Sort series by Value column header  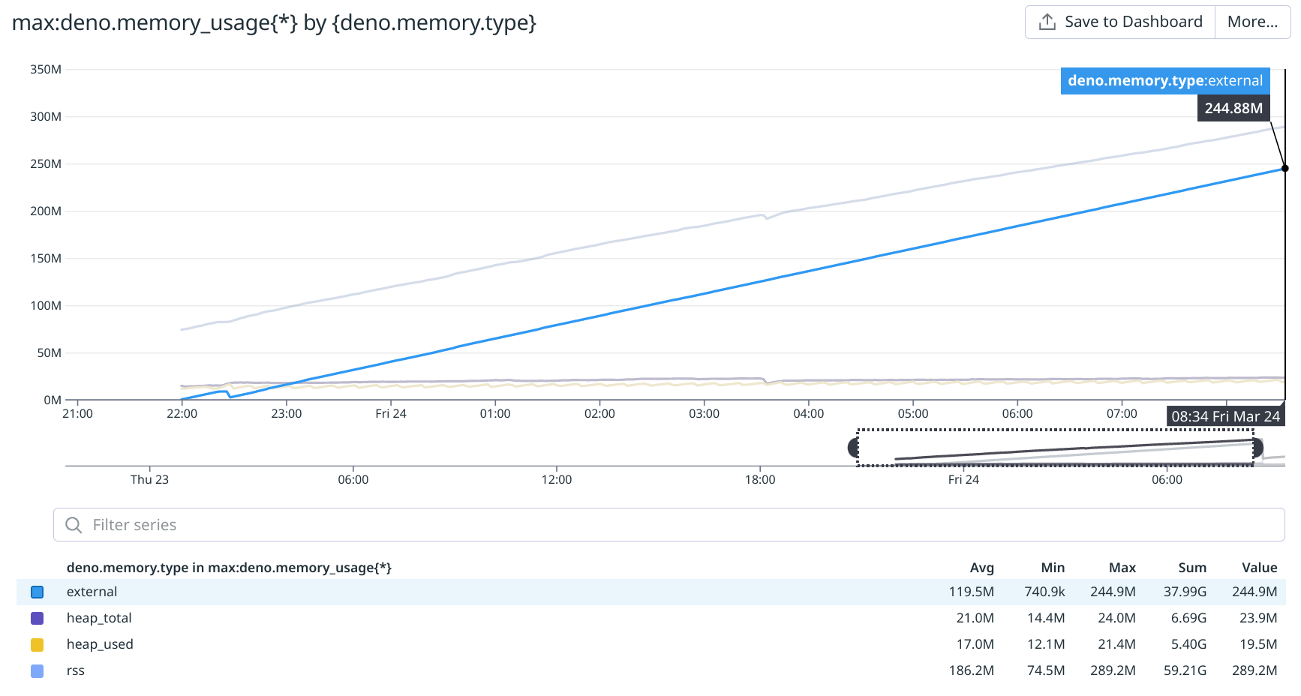point(1259,568)
